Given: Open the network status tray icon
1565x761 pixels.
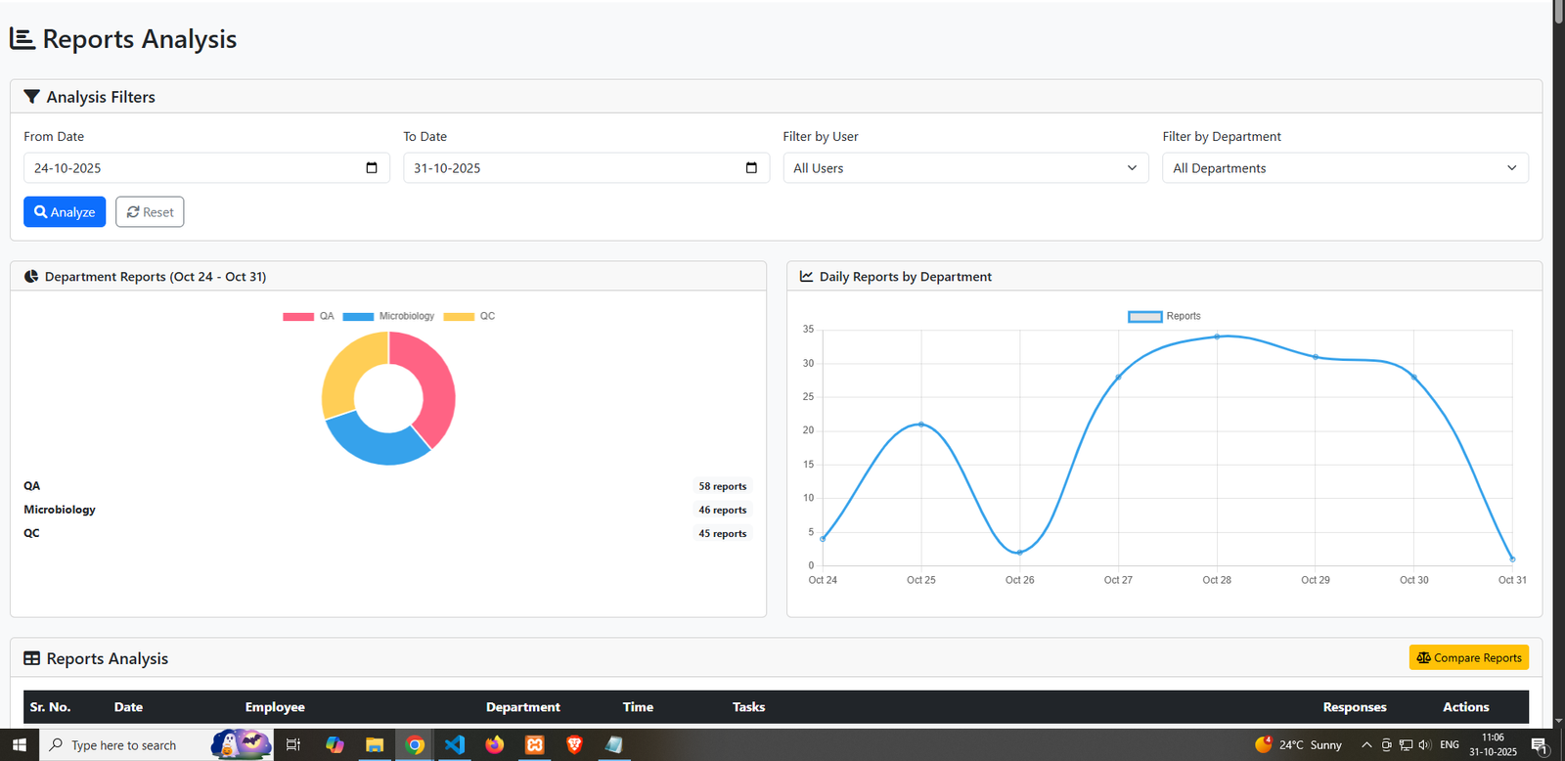Looking at the screenshot, I should 1406,745.
